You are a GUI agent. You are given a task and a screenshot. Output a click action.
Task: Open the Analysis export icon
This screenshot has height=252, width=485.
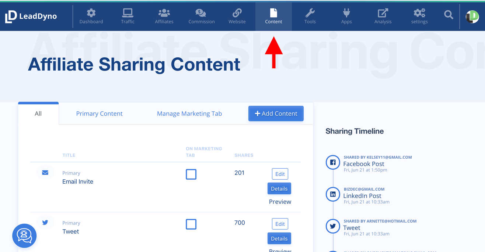(x=383, y=13)
